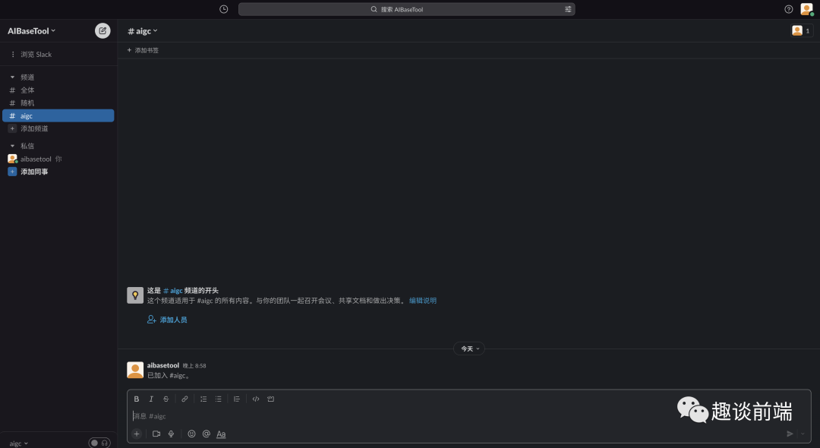Screen dimensions: 820x448
Task: Toggle strikethrough formatting in the composer
Action: coord(166,399)
